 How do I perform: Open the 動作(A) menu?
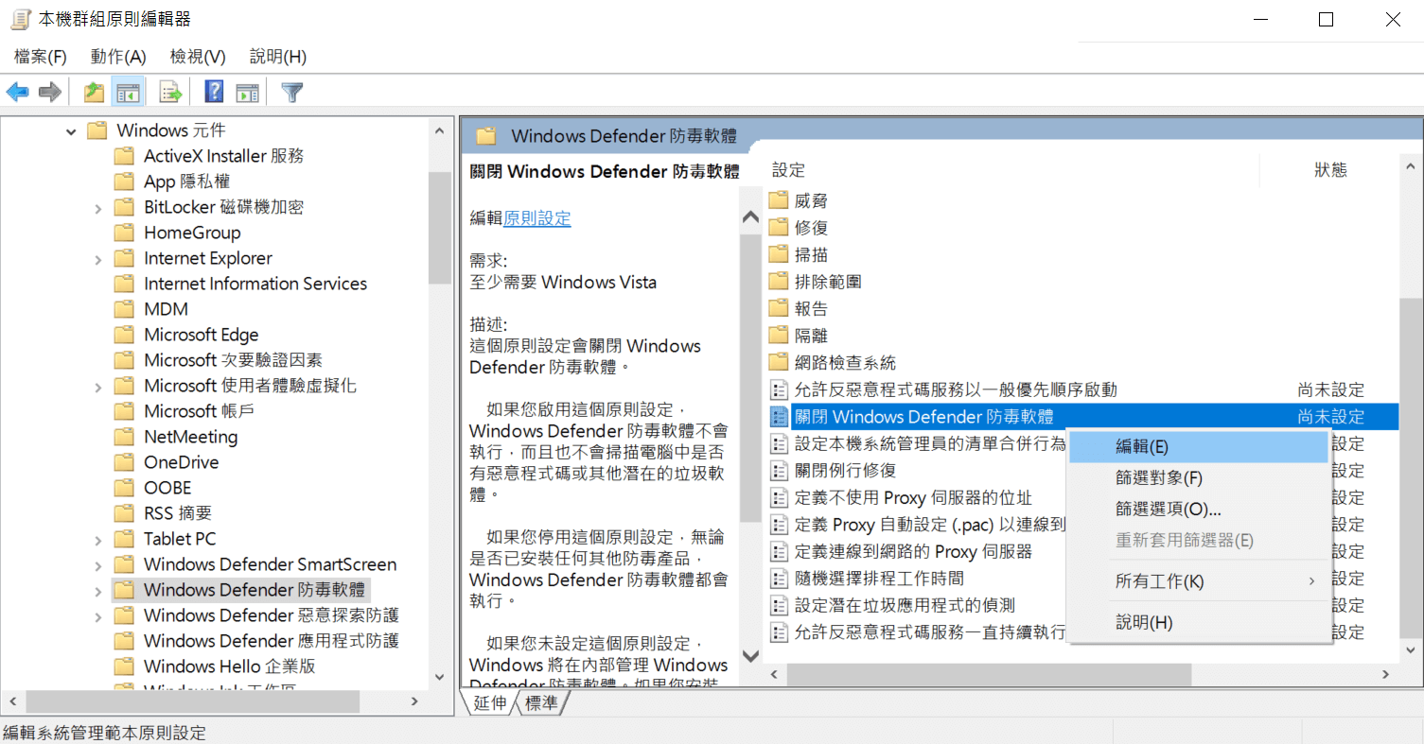pyautogui.click(x=118, y=57)
